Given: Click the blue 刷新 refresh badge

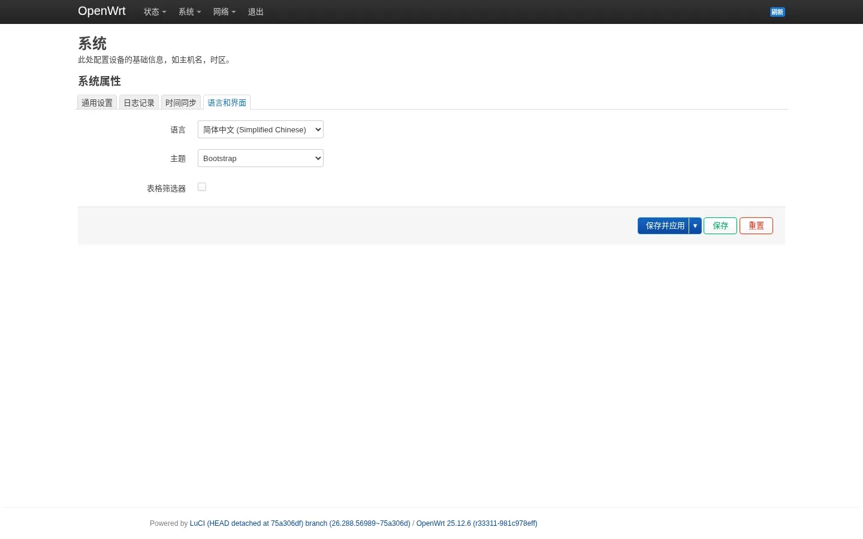Looking at the screenshot, I should click(x=777, y=12).
